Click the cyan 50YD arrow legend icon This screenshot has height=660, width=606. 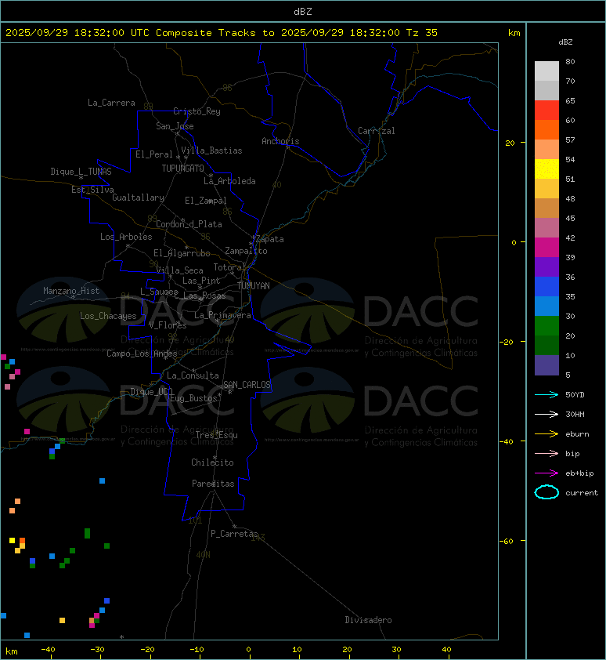pyautogui.click(x=546, y=395)
